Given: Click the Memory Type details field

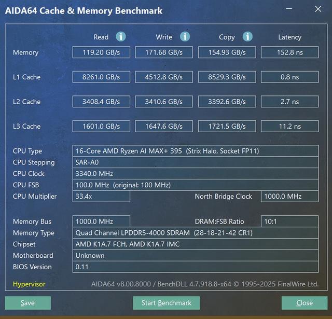Looking at the screenshot, I should coord(196,233).
